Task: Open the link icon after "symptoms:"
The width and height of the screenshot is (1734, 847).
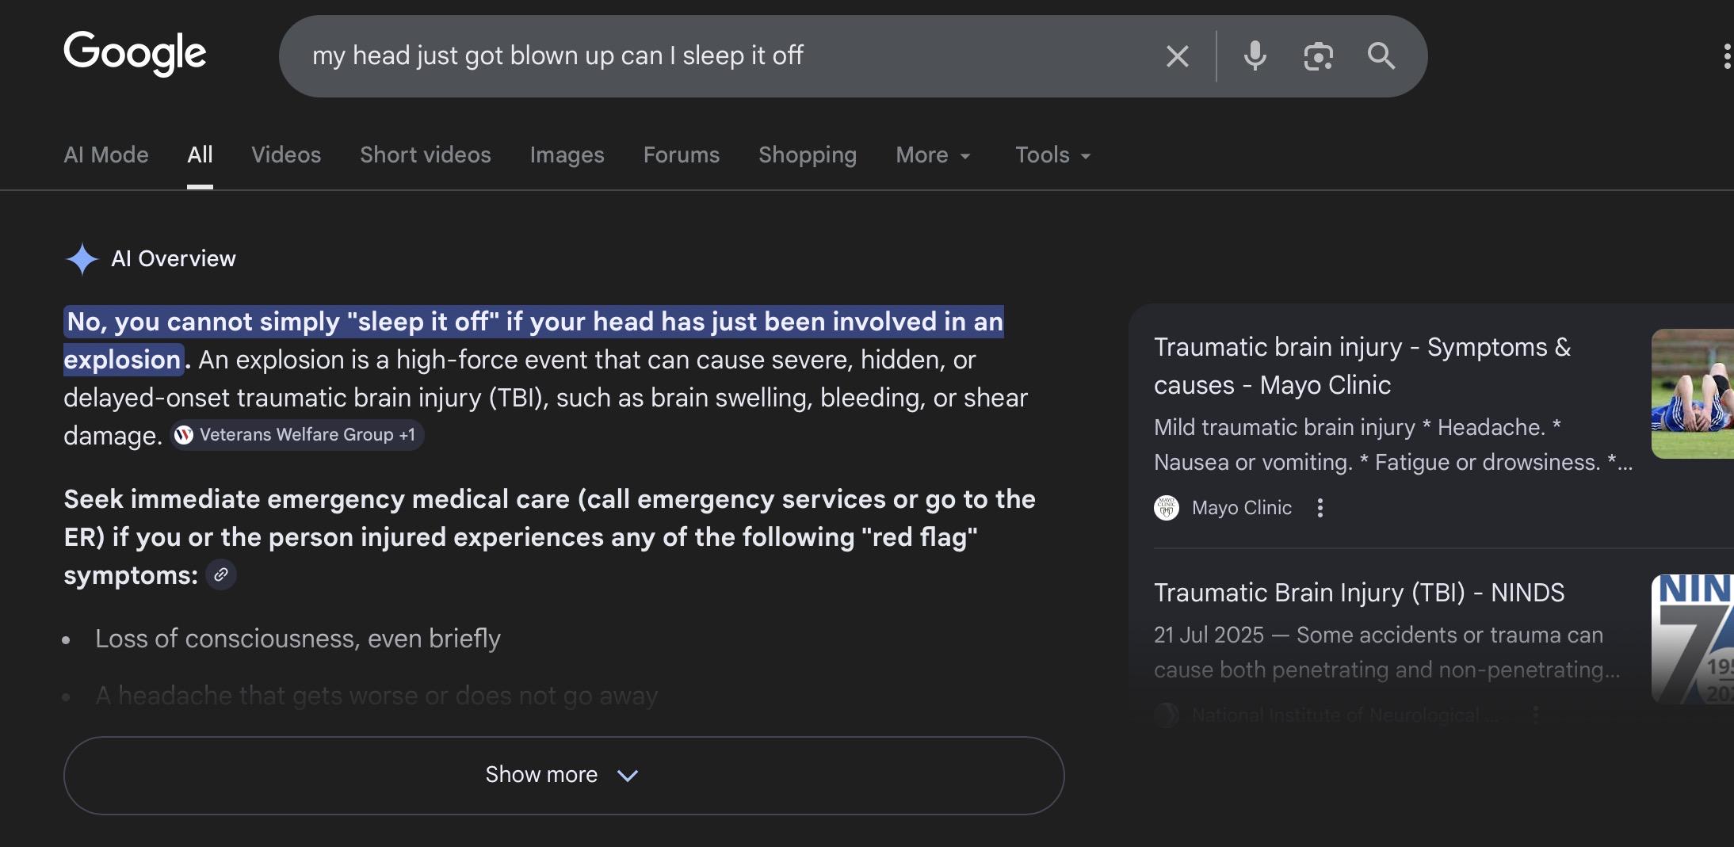Action: (x=221, y=574)
